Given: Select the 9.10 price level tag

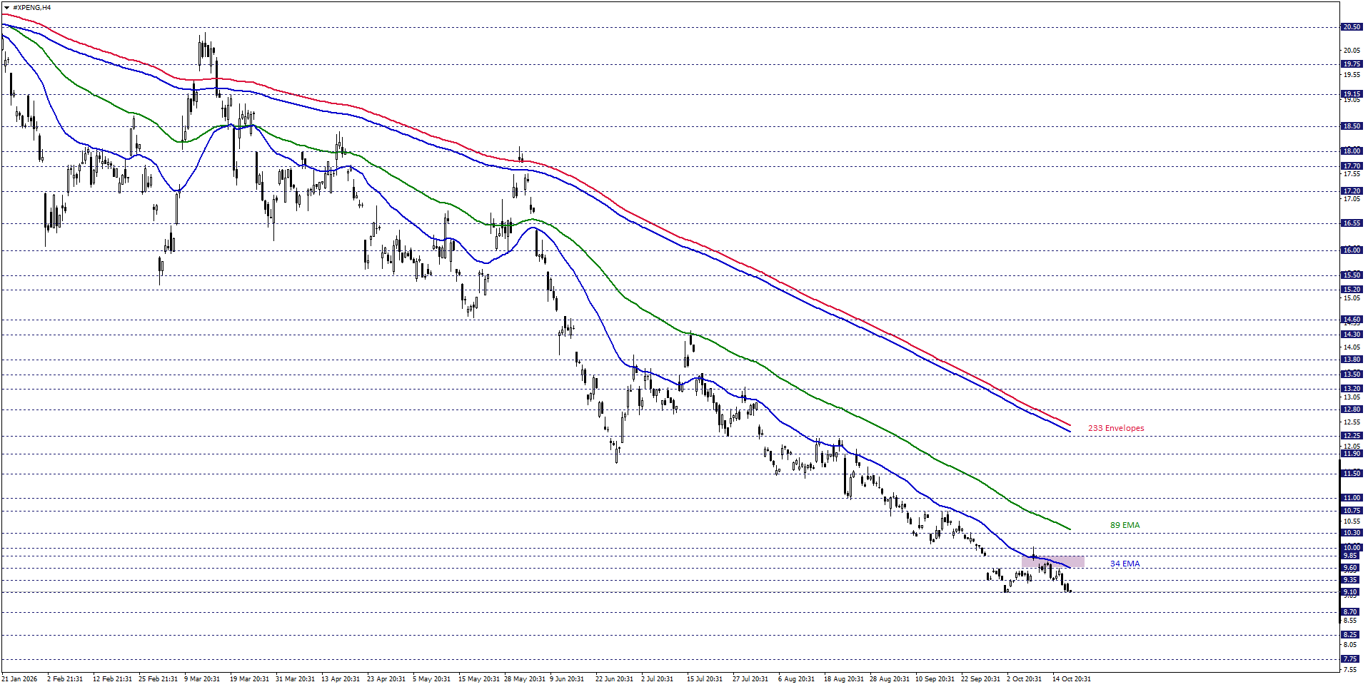Looking at the screenshot, I should coord(1352,592).
